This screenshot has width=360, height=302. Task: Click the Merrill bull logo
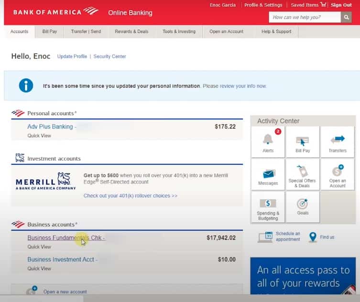(x=64, y=179)
